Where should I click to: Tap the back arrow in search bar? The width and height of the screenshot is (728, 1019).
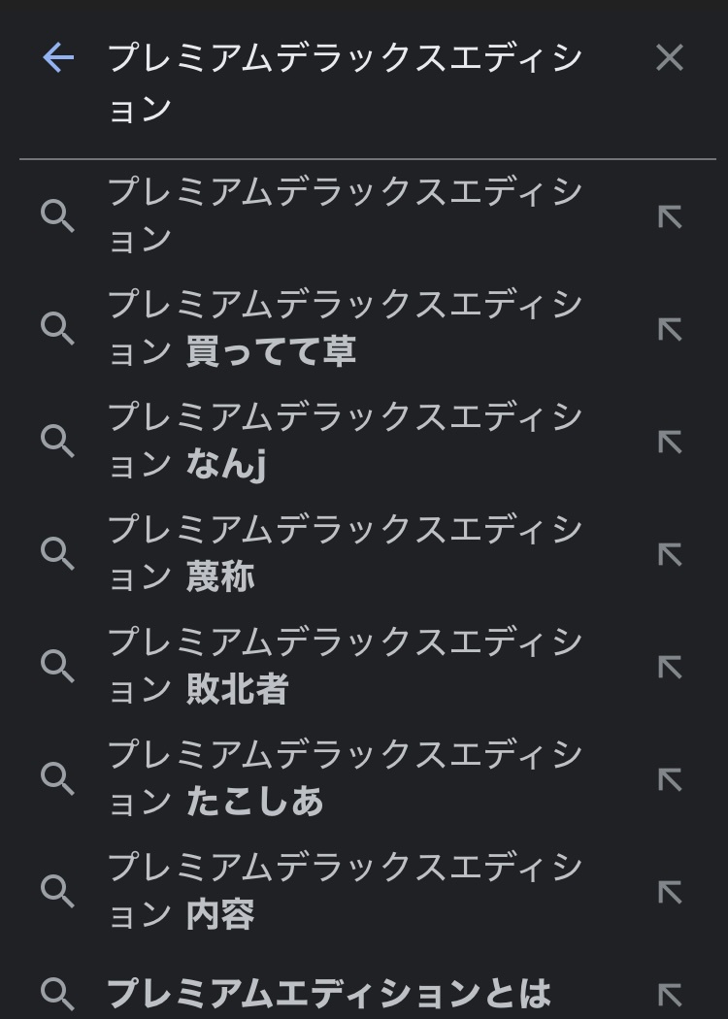pyautogui.click(x=58, y=58)
